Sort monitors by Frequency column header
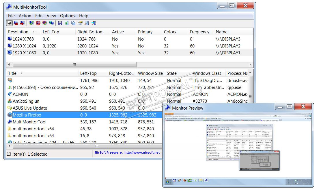The width and height of the screenshot is (321, 191). click(x=201, y=32)
